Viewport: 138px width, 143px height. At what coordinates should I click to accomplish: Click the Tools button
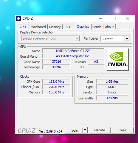(74, 130)
